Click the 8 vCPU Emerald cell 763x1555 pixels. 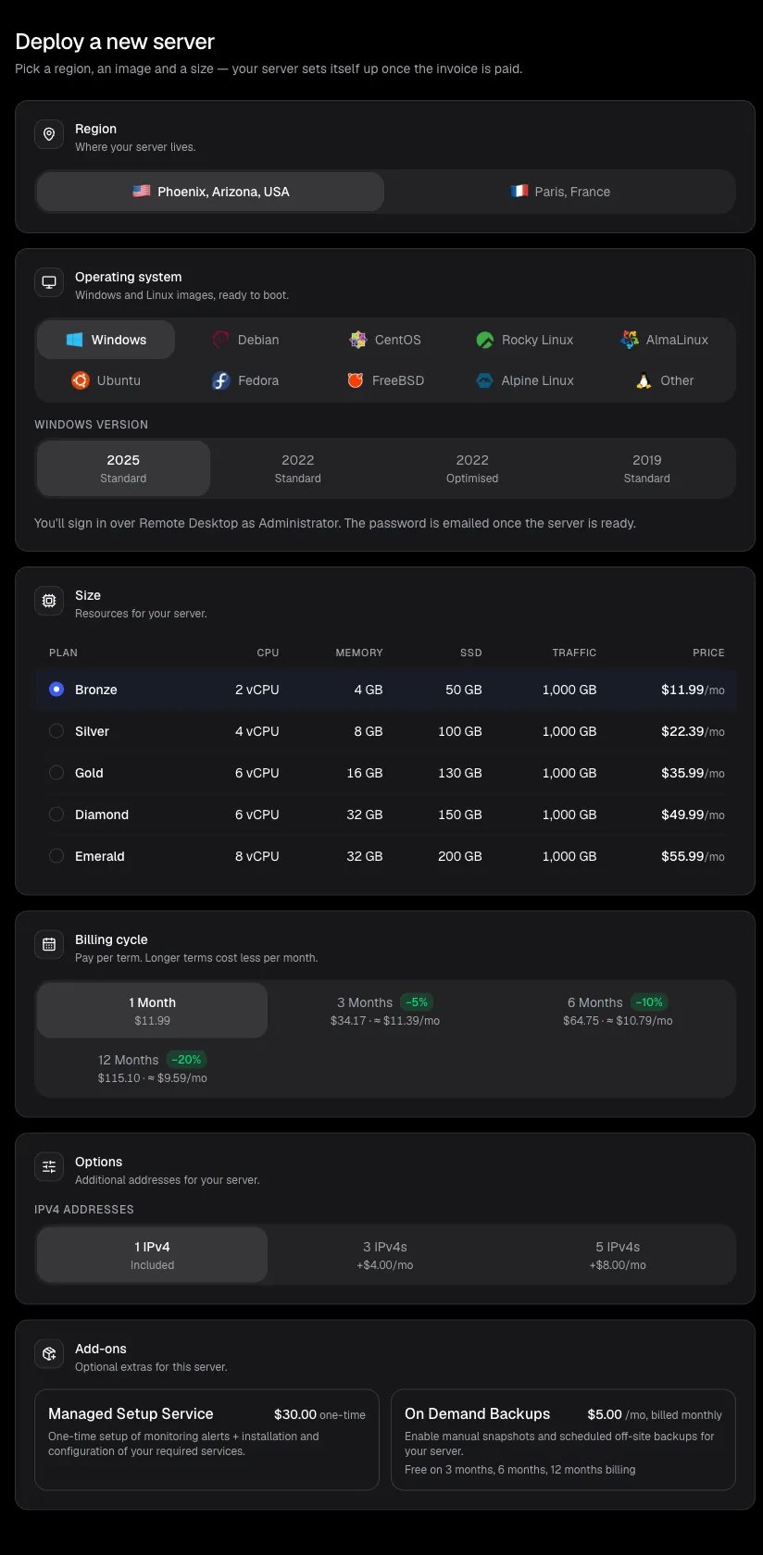[x=256, y=856]
